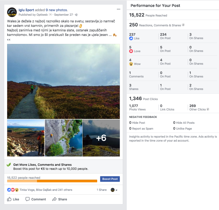Viewport: 219px width, 210px height.
Task: Open the "1 Share" count link
Action: [x=102, y=190]
